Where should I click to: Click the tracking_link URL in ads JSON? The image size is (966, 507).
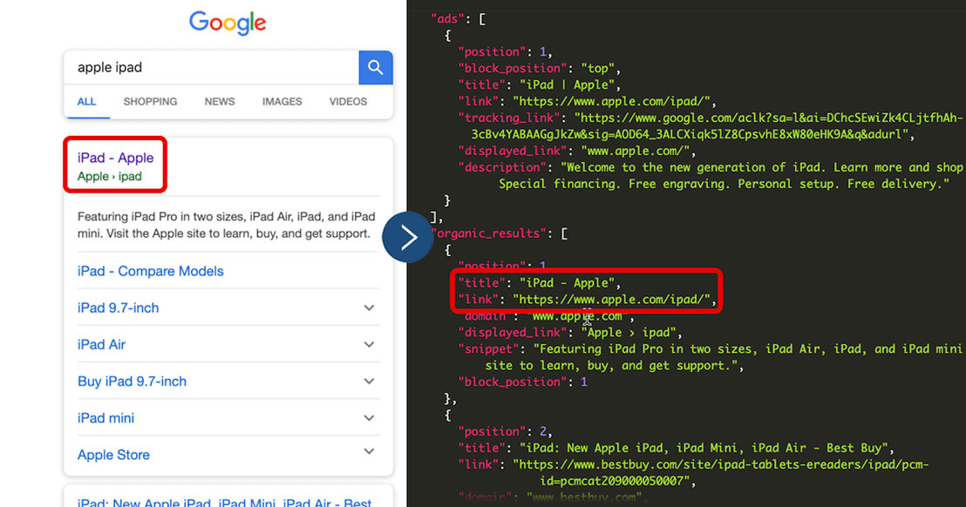[767, 118]
